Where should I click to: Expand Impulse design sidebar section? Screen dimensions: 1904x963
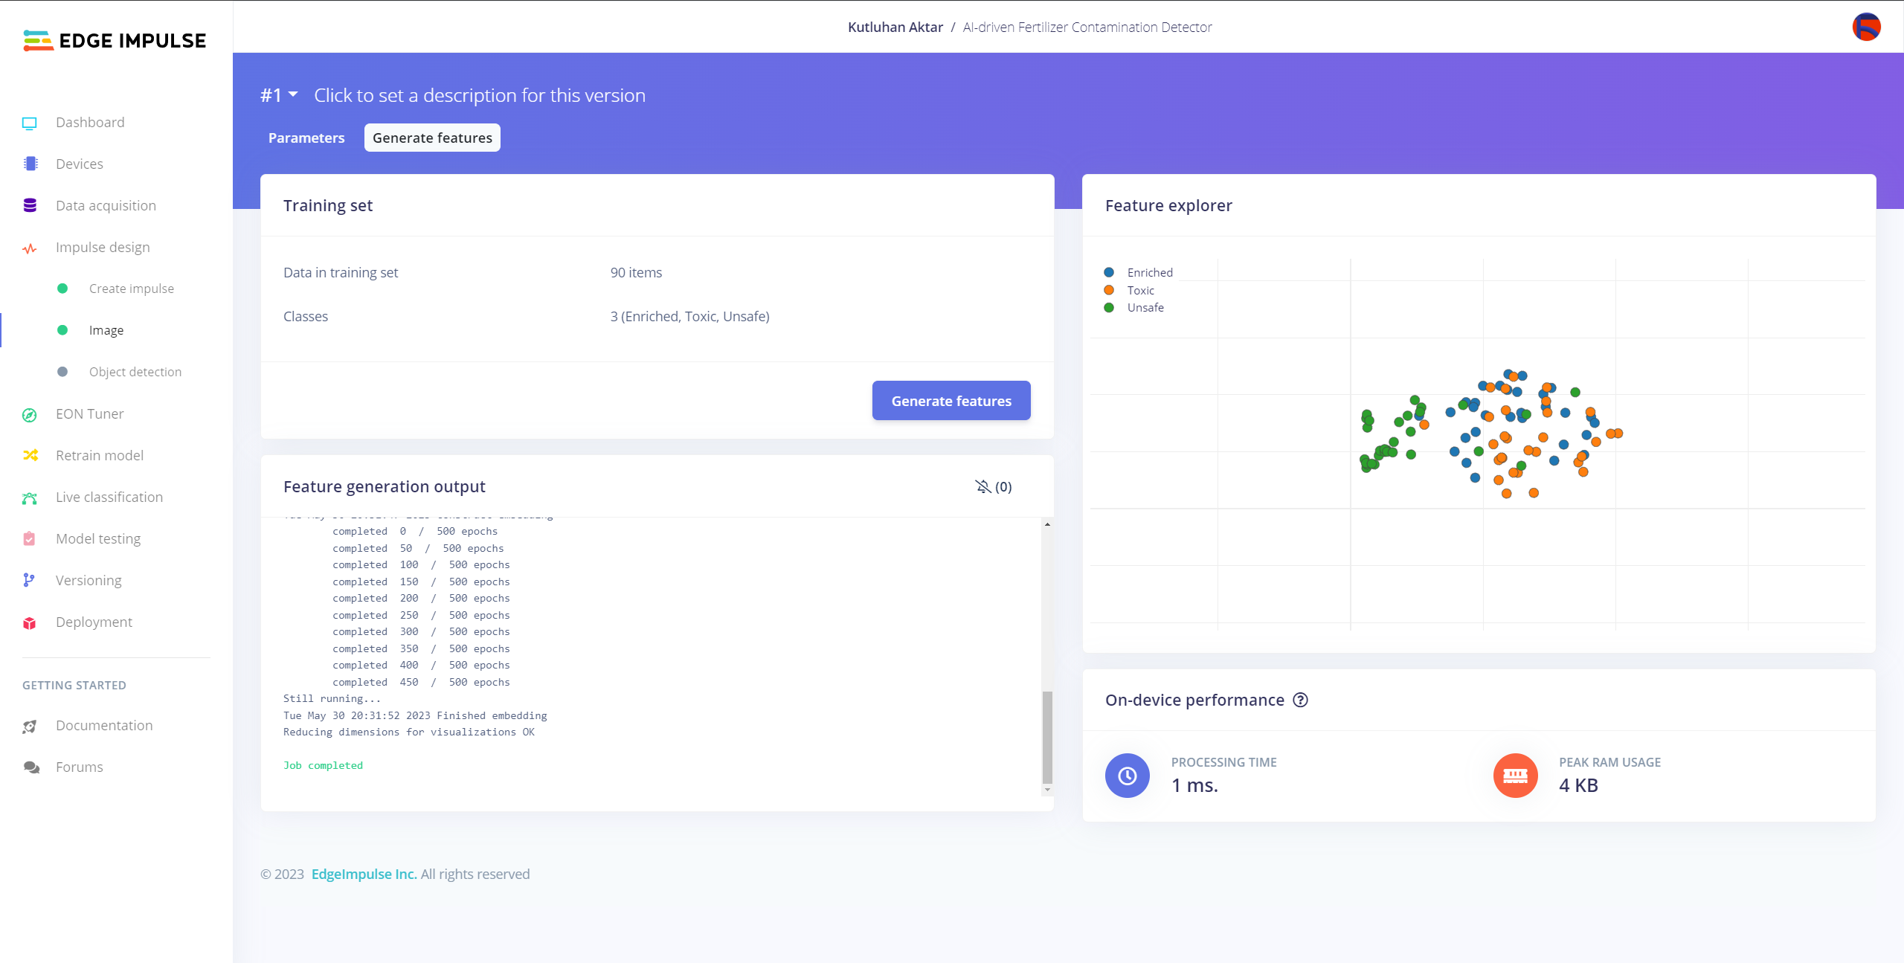(x=103, y=248)
